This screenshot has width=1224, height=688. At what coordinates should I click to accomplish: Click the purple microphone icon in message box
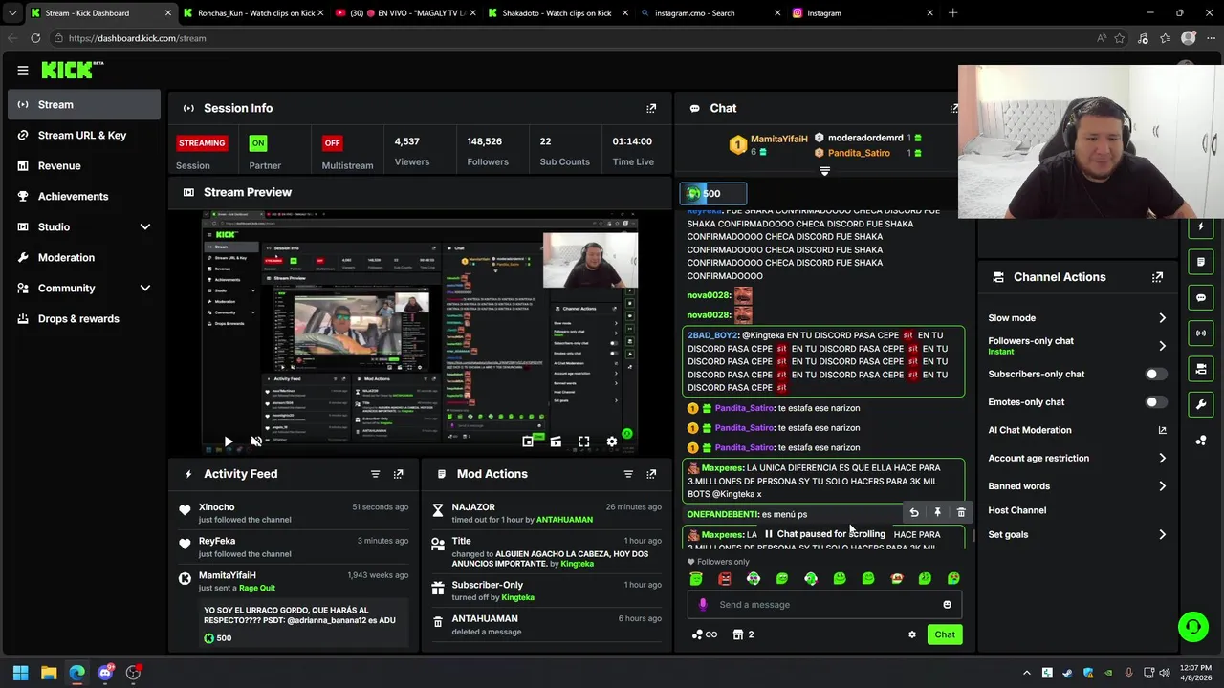tap(703, 604)
